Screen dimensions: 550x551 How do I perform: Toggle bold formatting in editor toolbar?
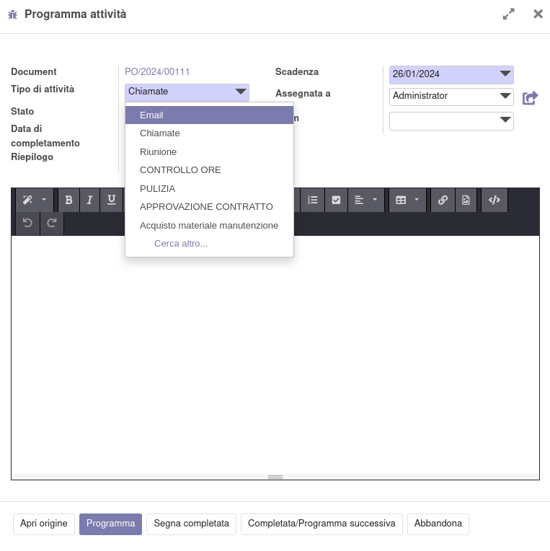[68, 200]
